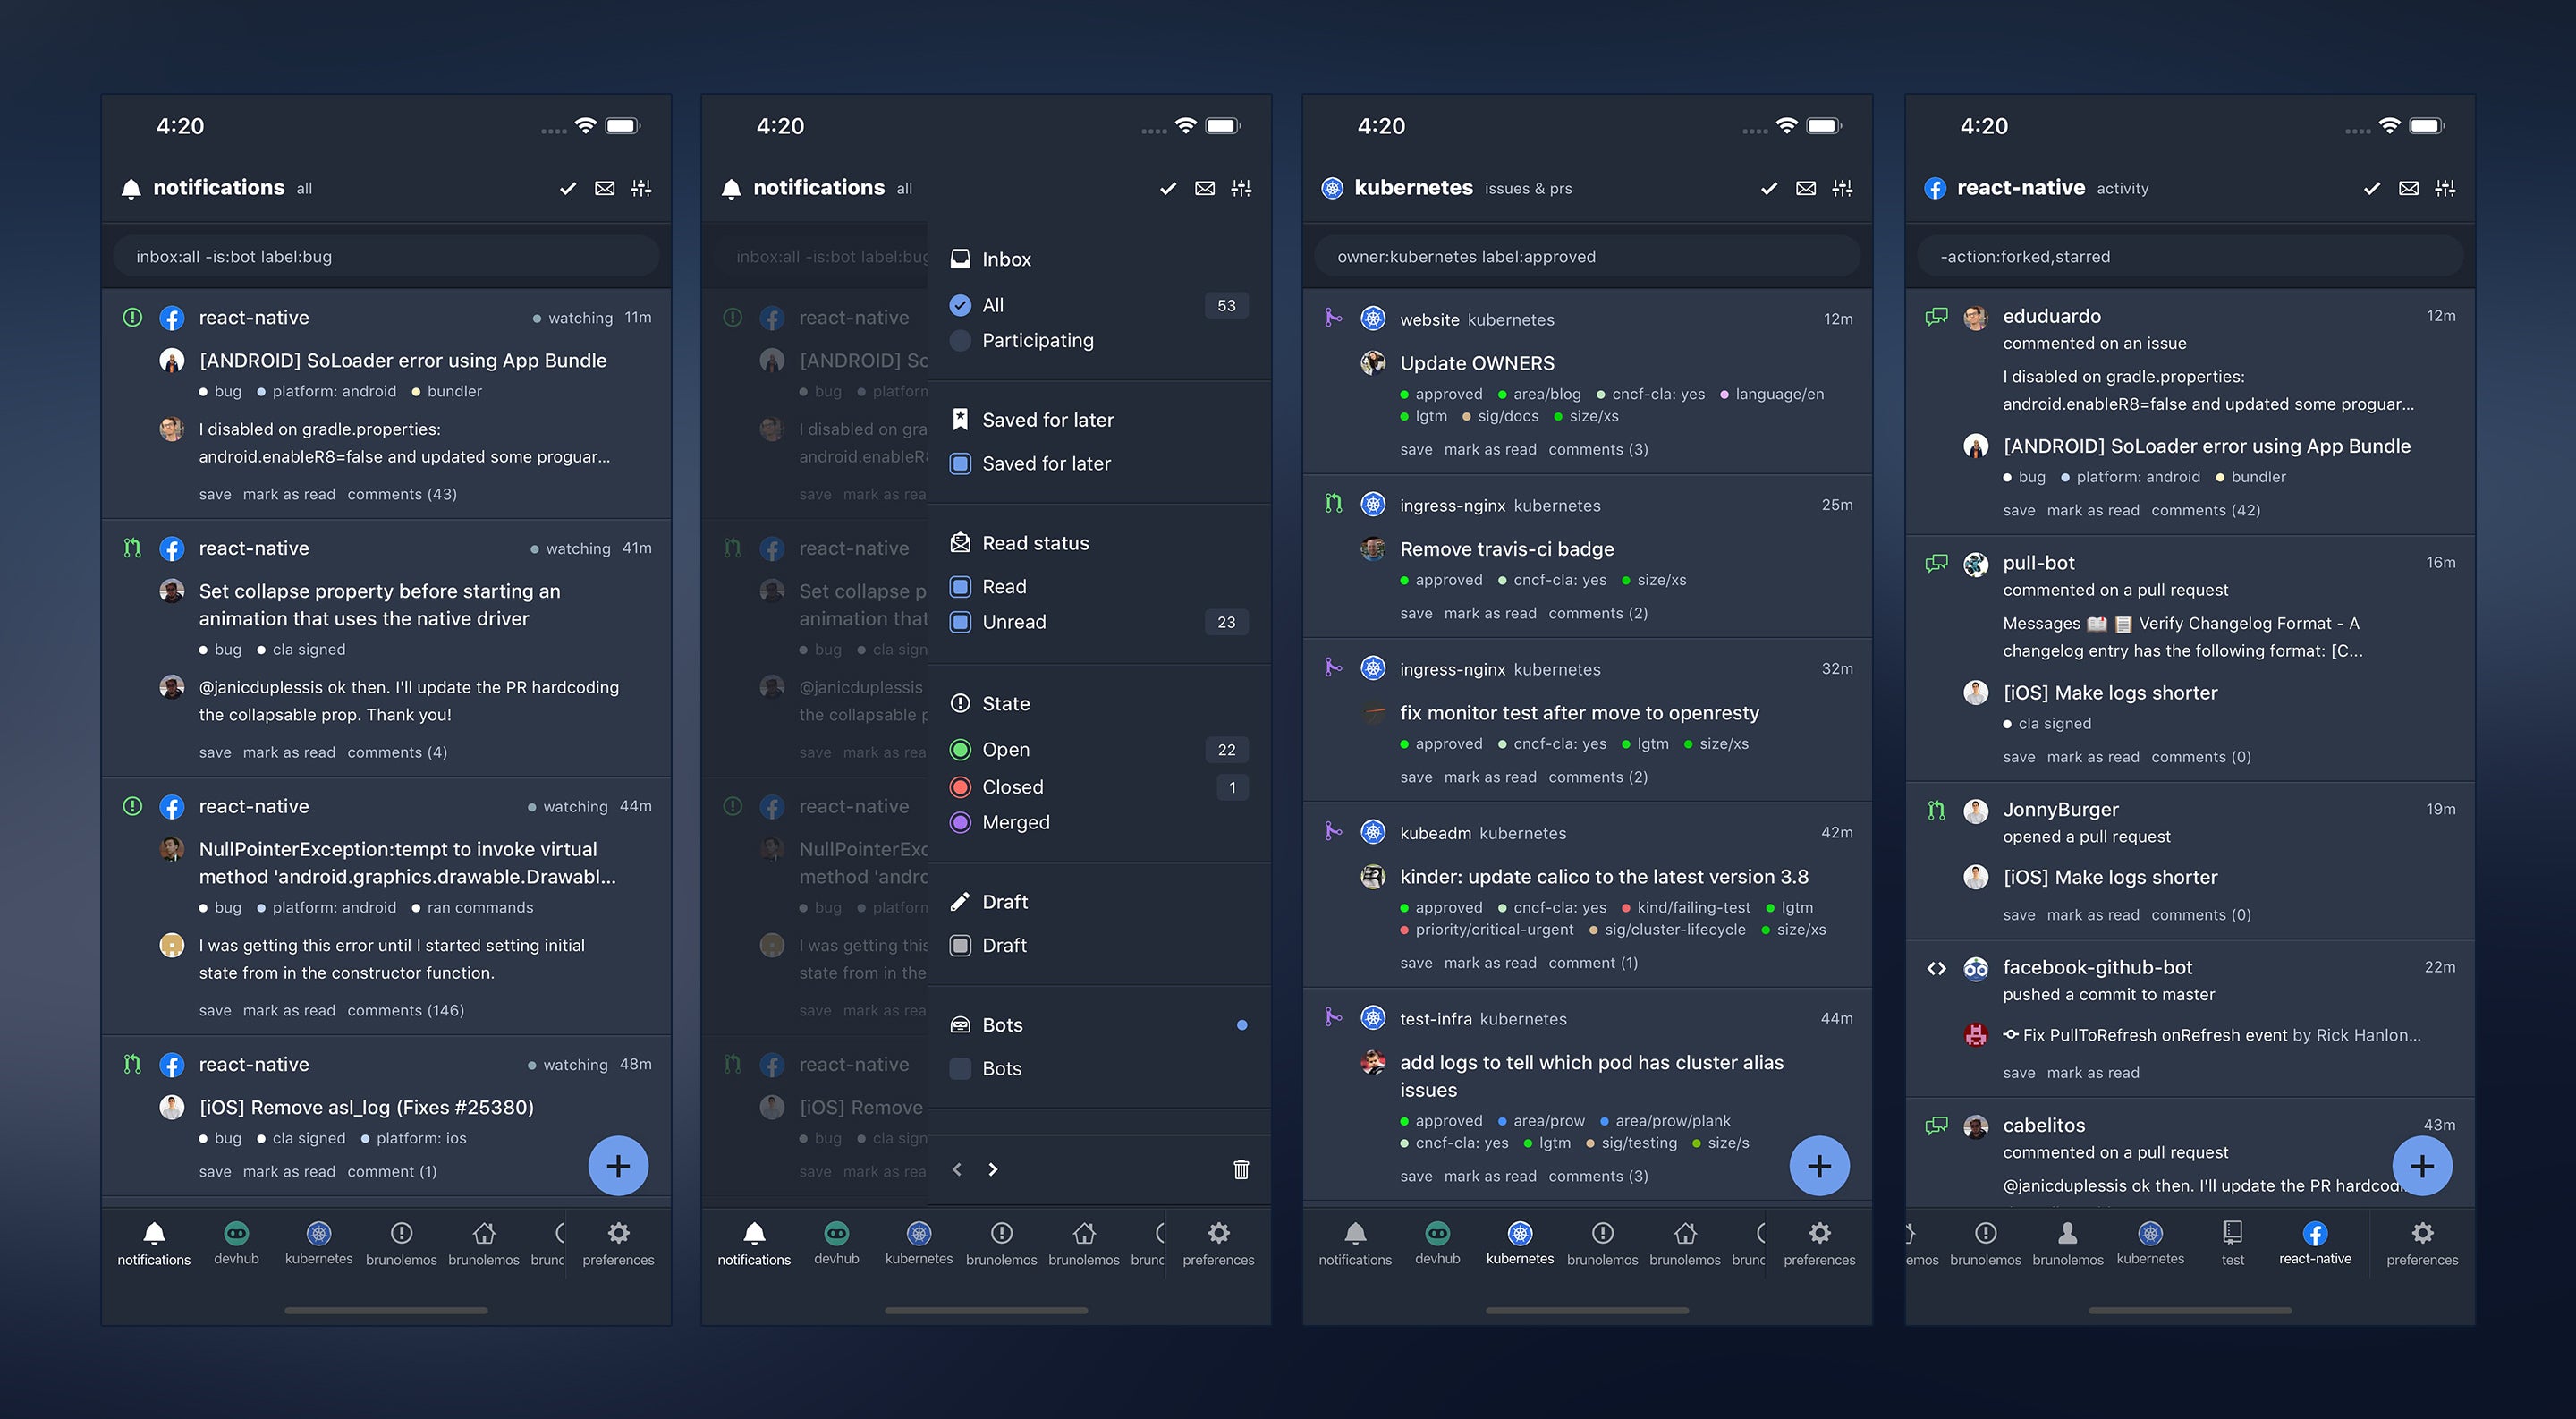Select All inbox radio option
The image size is (2576, 1419).
(x=960, y=305)
